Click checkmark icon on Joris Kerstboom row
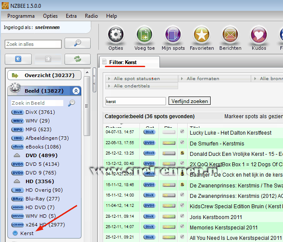Screen dimensions: 283x242 [182, 216]
